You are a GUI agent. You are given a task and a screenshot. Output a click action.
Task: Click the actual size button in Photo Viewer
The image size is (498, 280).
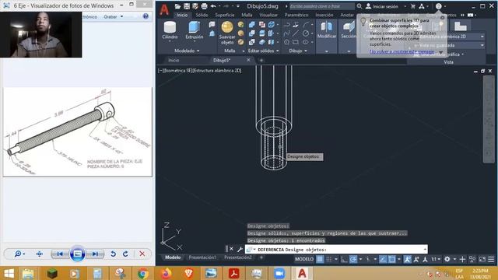tap(40, 254)
